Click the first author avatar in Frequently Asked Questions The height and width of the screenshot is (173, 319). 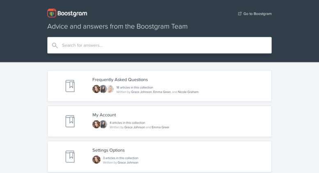pos(96,89)
